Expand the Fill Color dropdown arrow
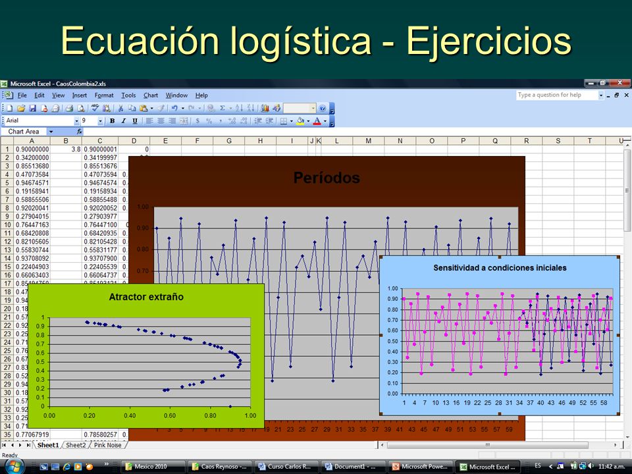This screenshot has width=632, height=474. coord(308,120)
